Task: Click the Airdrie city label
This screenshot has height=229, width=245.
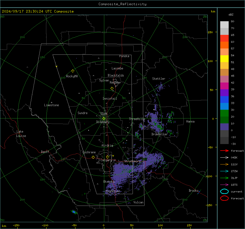Action: pyautogui.click(x=107, y=145)
